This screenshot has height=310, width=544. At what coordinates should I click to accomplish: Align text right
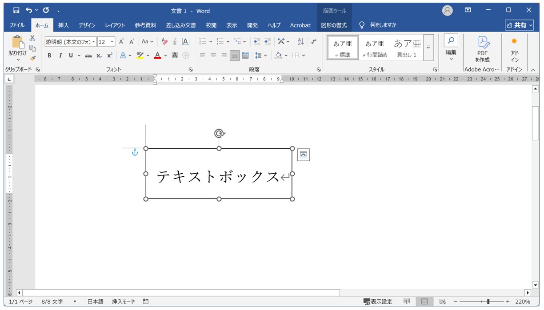224,56
